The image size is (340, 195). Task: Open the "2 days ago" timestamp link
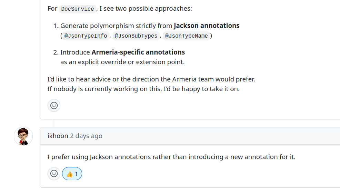click(86, 136)
